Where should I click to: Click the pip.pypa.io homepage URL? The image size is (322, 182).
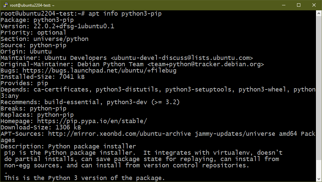click(92, 121)
